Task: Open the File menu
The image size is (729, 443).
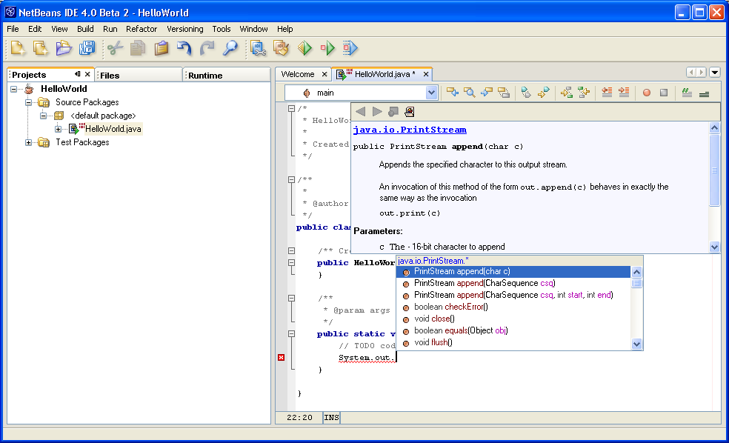Action: tap(13, 29)
